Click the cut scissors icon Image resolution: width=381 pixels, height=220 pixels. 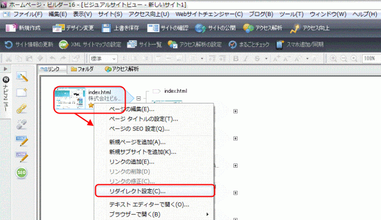pyautogui.click(x=8, y=59)
